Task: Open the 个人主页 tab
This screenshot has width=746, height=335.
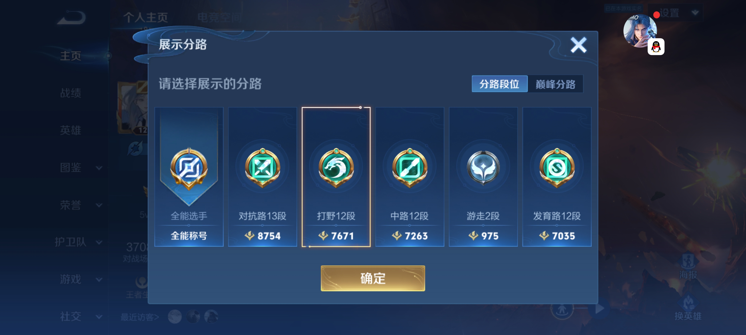Action: click(x=146, y=17)
